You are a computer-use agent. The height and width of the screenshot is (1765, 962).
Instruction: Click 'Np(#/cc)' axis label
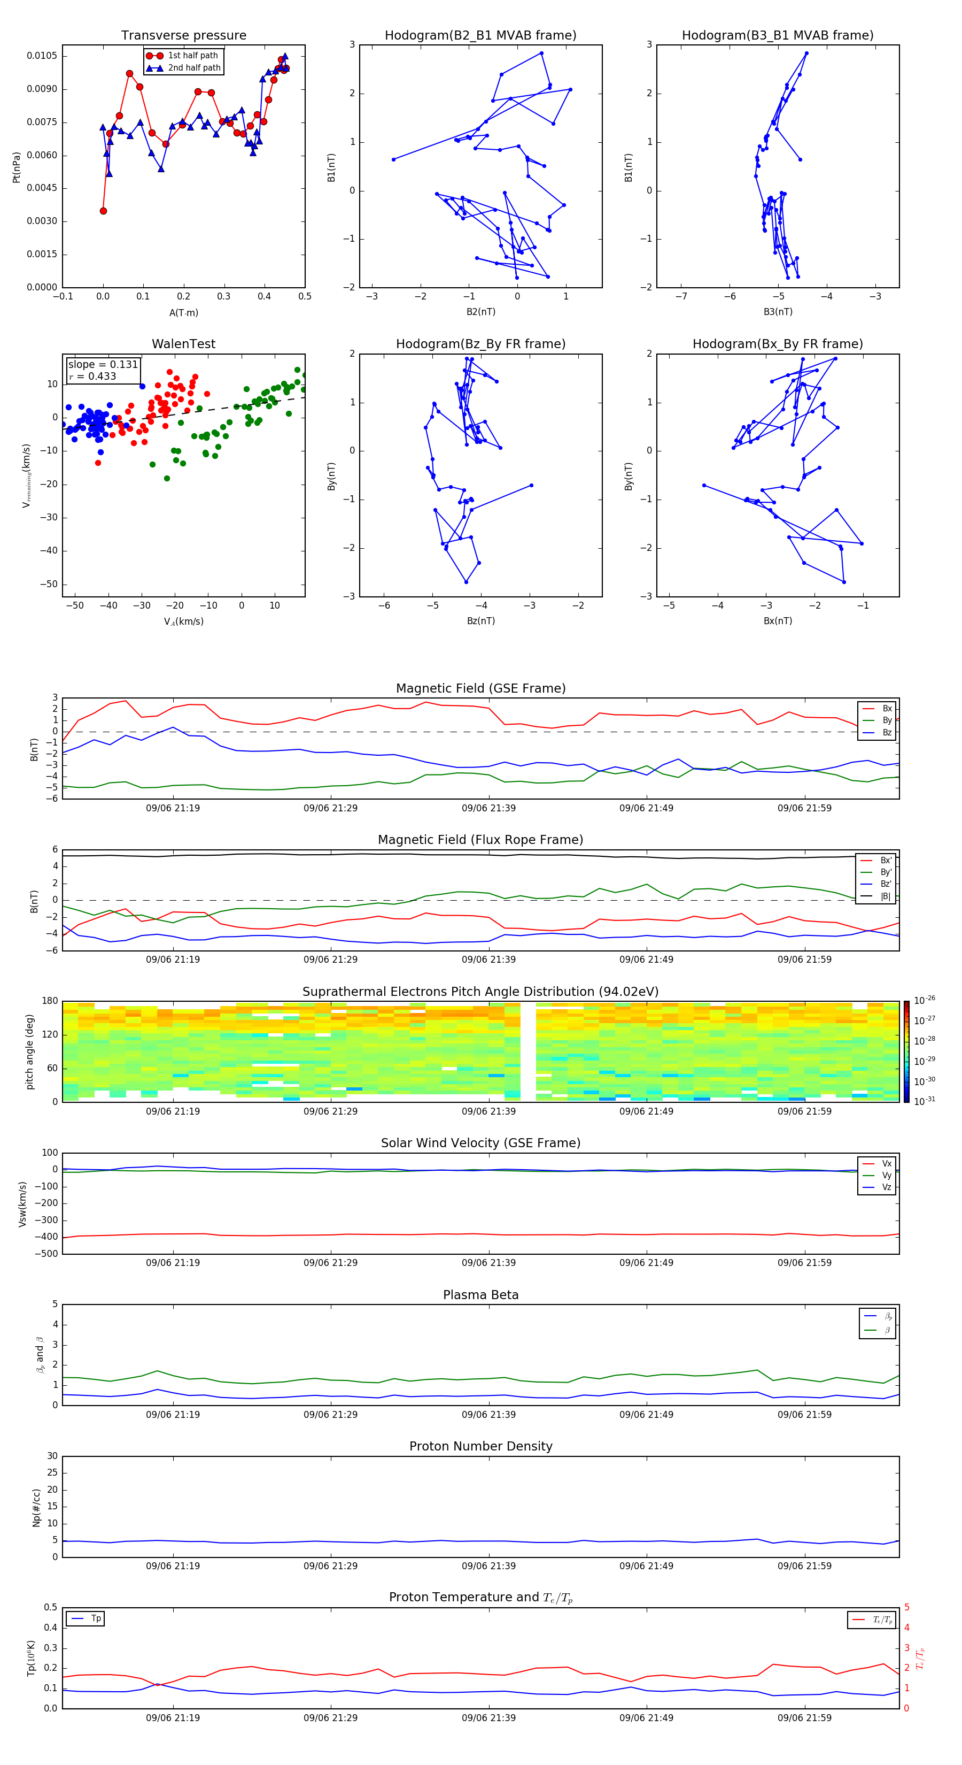(x=36, y=1507)
